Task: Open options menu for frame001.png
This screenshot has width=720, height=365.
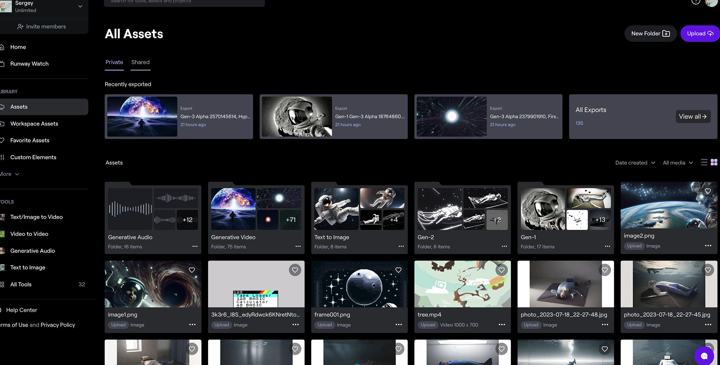Action: point(399,325)
